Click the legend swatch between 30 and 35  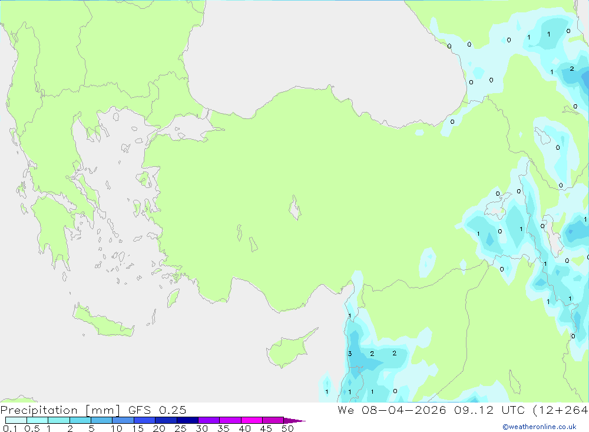click(x=209, y=420)
